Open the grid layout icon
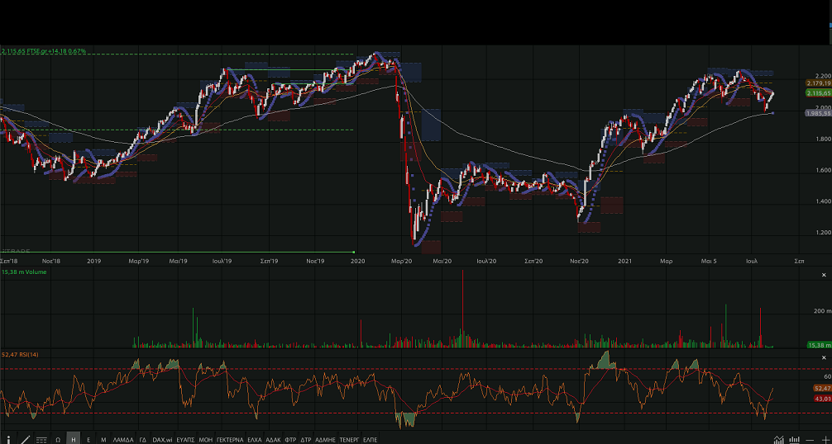The width and height of the screenshot is (832, 444). (41, 439)
